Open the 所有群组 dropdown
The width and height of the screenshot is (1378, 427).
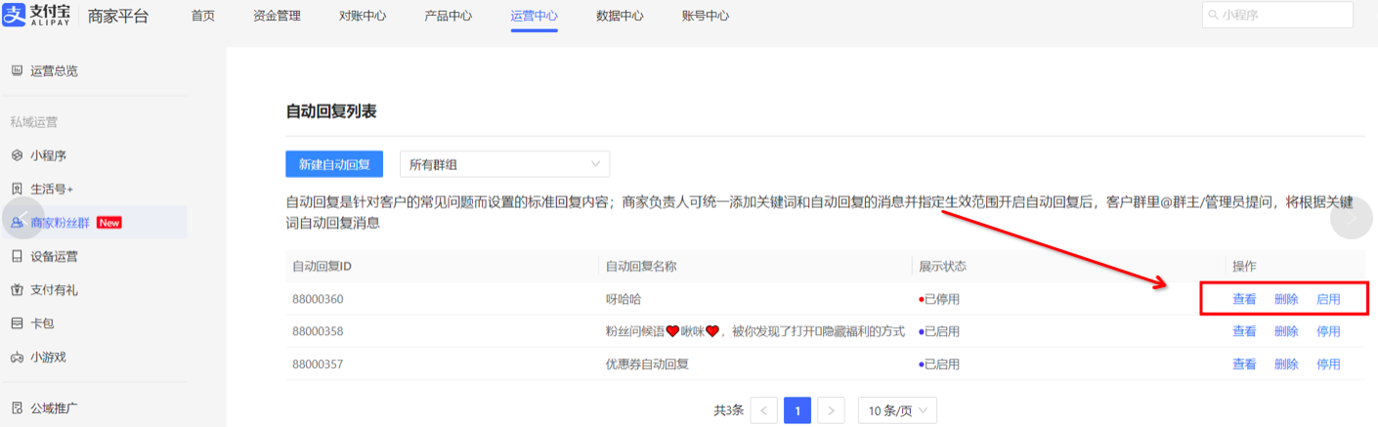pos(504,164)
